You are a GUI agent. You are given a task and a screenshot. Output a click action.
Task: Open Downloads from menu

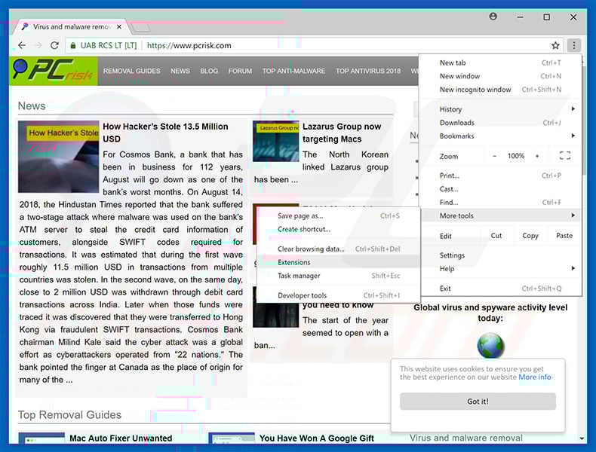tap(501, 123)
